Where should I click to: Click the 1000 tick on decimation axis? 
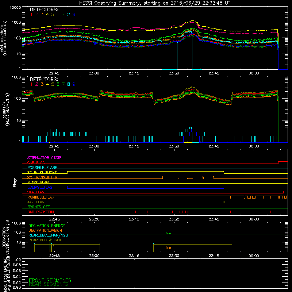16,223
